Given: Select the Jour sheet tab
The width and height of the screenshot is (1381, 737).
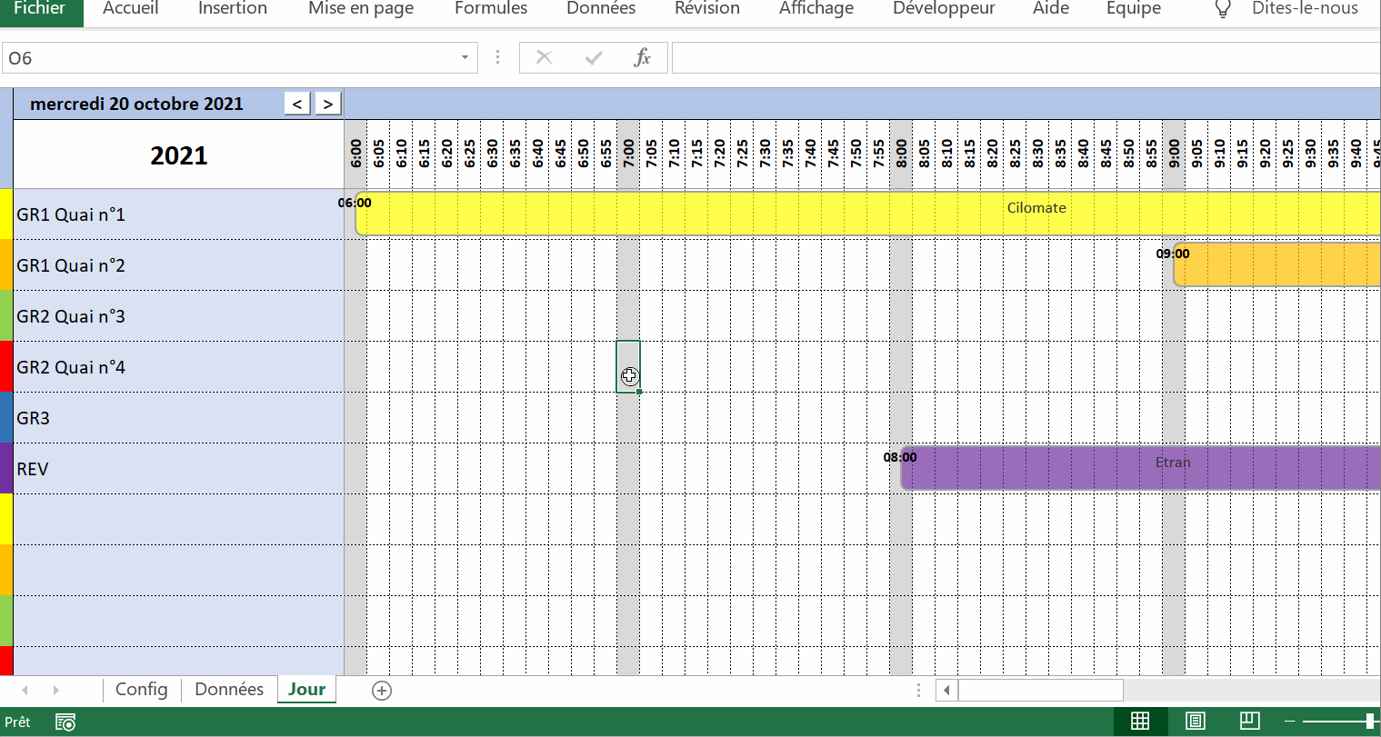Looking at the screenshot, I should [x=307, y=690].
